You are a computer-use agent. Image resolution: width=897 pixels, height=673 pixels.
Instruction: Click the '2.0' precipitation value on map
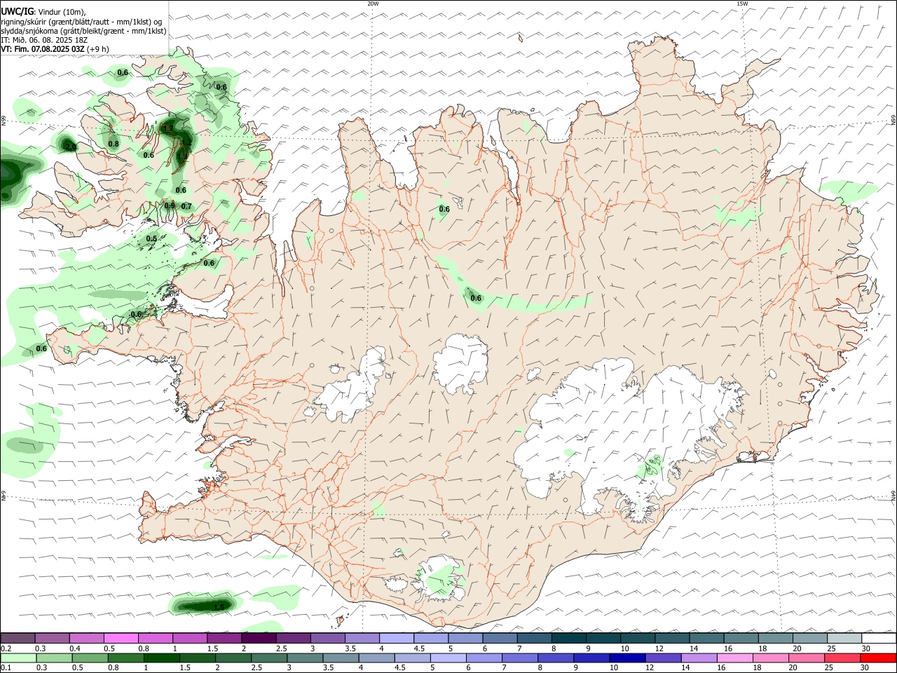tap(70, 147)
